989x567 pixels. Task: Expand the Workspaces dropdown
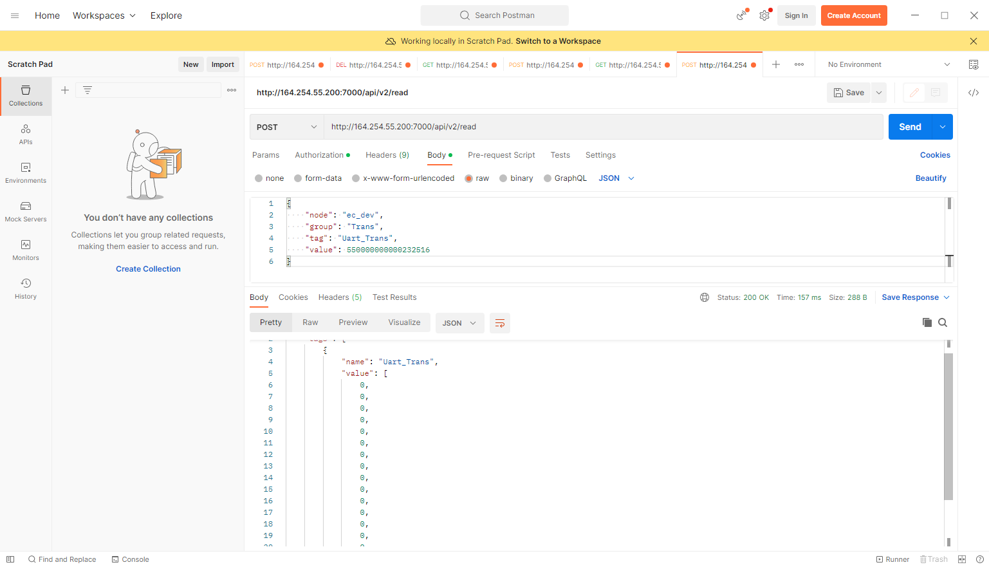[104, 15]
